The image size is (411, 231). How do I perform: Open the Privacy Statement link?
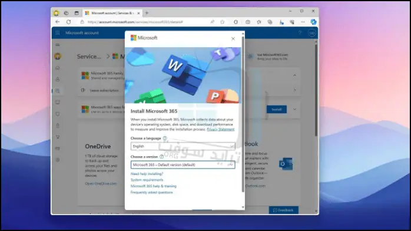[x=220, y=129]
